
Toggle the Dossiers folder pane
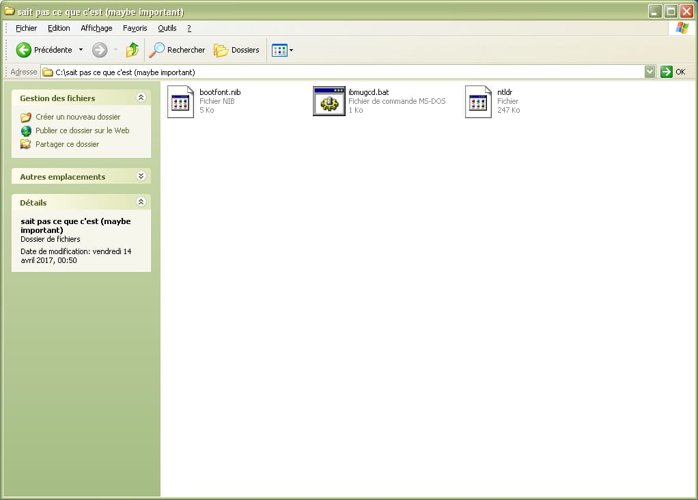point(236,50)
